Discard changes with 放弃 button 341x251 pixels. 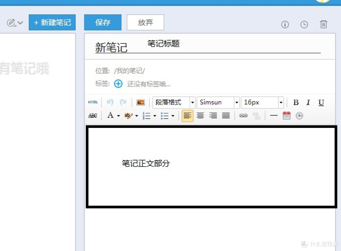coord(145,22)
